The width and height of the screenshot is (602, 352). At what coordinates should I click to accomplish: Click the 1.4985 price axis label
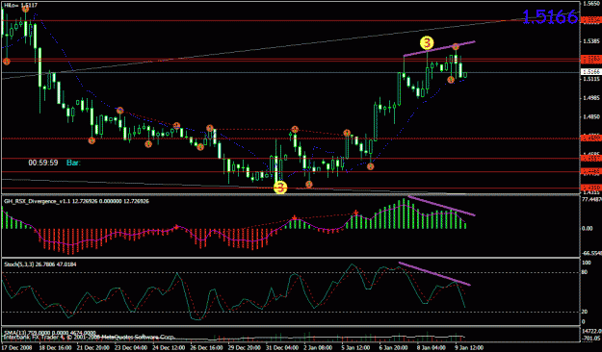(x=591, y=98)
